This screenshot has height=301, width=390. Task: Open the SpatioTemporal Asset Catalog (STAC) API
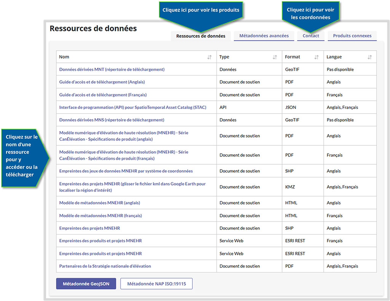[132, 107]
